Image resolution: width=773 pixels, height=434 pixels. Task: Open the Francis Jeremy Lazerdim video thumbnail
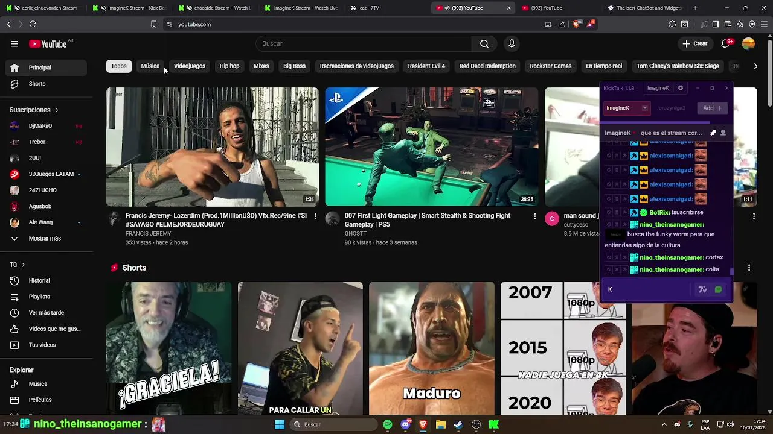[x=213, y=147]
